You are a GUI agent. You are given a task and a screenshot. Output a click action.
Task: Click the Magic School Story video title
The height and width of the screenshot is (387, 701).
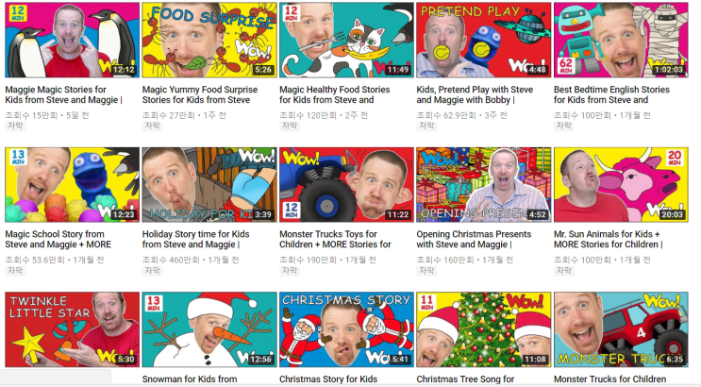pyautogui.click(x=58, y=240)
